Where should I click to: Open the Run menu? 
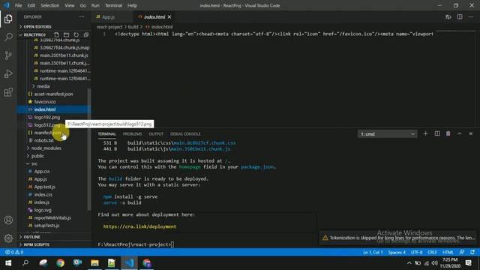click(95, 5)
